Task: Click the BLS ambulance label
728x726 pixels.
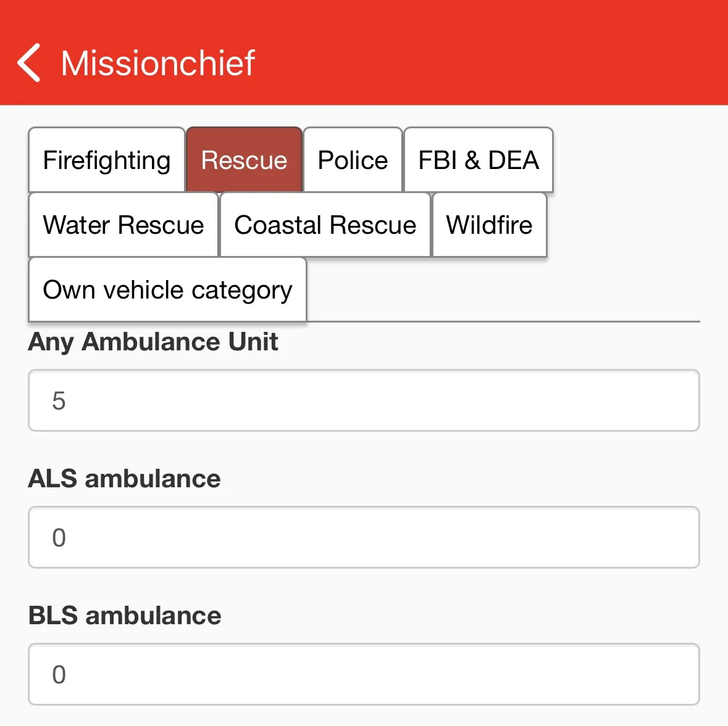Action: 125,615
